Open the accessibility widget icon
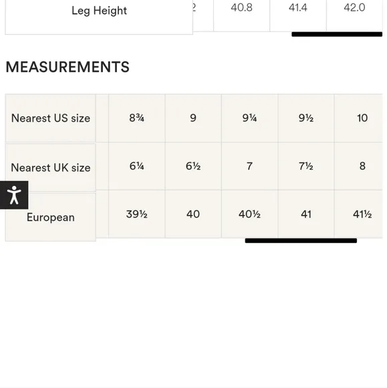The image size is (387, 388). (14, 195)
